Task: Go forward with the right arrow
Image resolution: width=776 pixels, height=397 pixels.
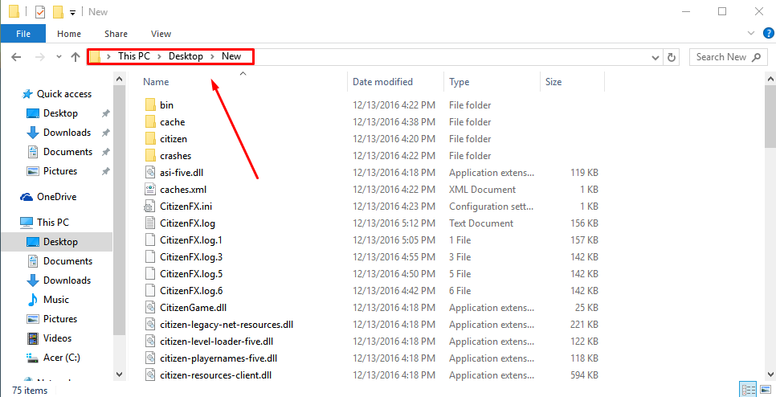Action: (39, 57)
